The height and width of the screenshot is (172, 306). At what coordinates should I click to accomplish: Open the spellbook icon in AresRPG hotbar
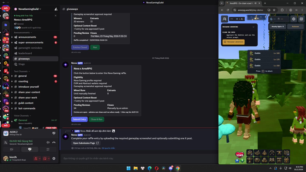[272, 160]
